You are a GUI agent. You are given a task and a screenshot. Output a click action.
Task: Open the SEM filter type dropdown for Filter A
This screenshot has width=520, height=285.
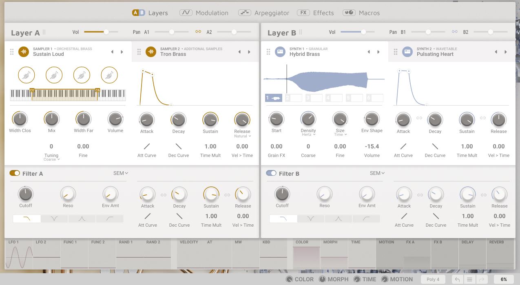click(121, 173)
